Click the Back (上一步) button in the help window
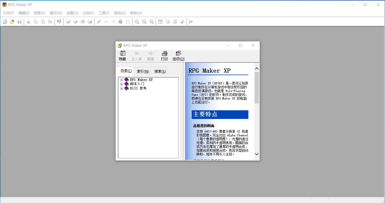Screen dimensions: 385x203 (136, 56)
